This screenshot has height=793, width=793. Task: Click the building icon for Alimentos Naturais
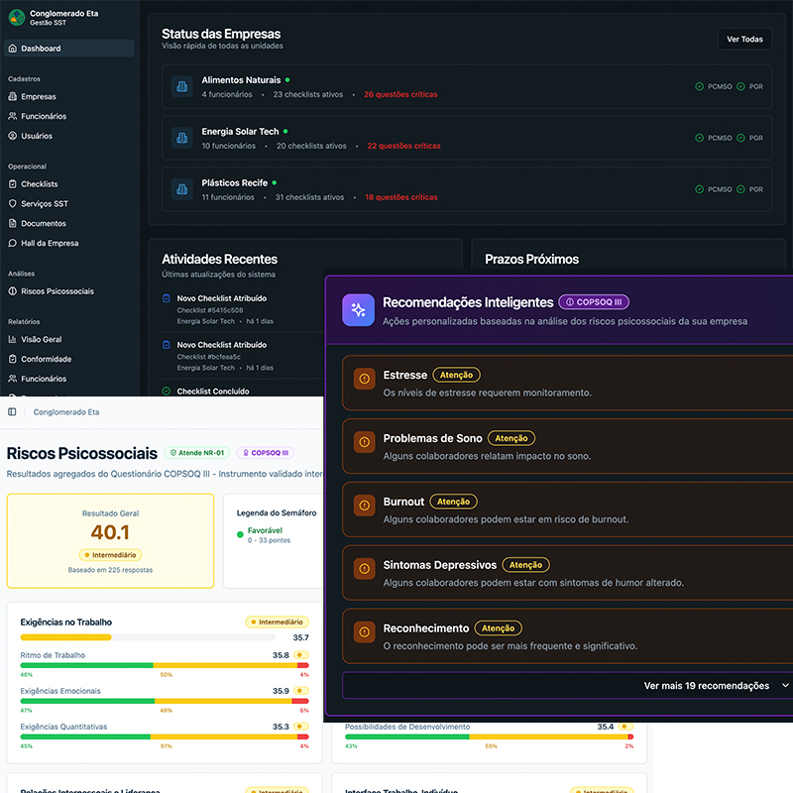click(181, 86)
